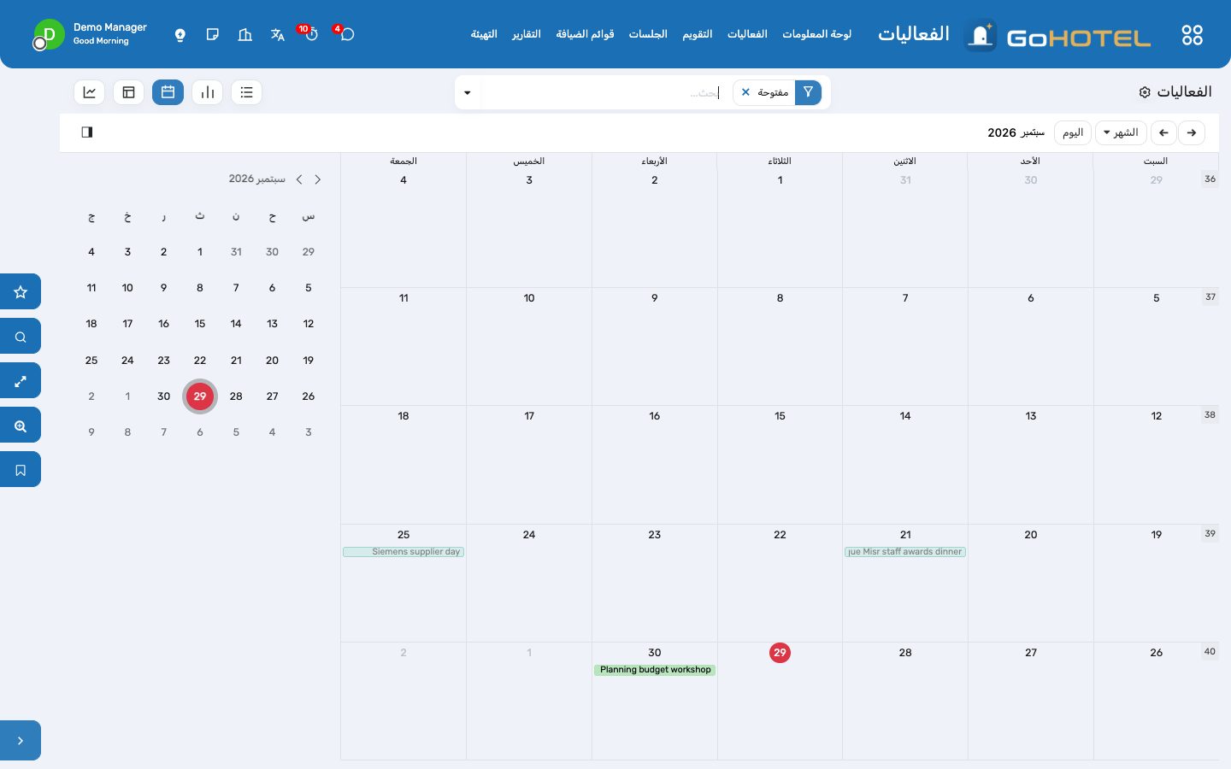This screenshot has width=1231, height=769.
Task: Open the التقويم menu
Action: point(698,34)
